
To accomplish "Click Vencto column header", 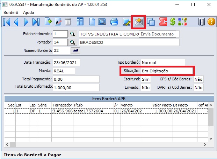I will pyautogui.click(x=131, y=105).
